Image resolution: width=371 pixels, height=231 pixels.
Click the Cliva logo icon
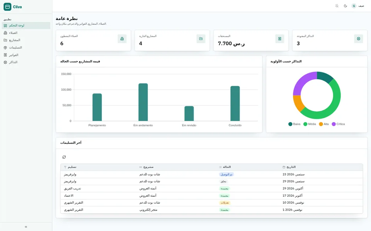[x=7, y=7]
